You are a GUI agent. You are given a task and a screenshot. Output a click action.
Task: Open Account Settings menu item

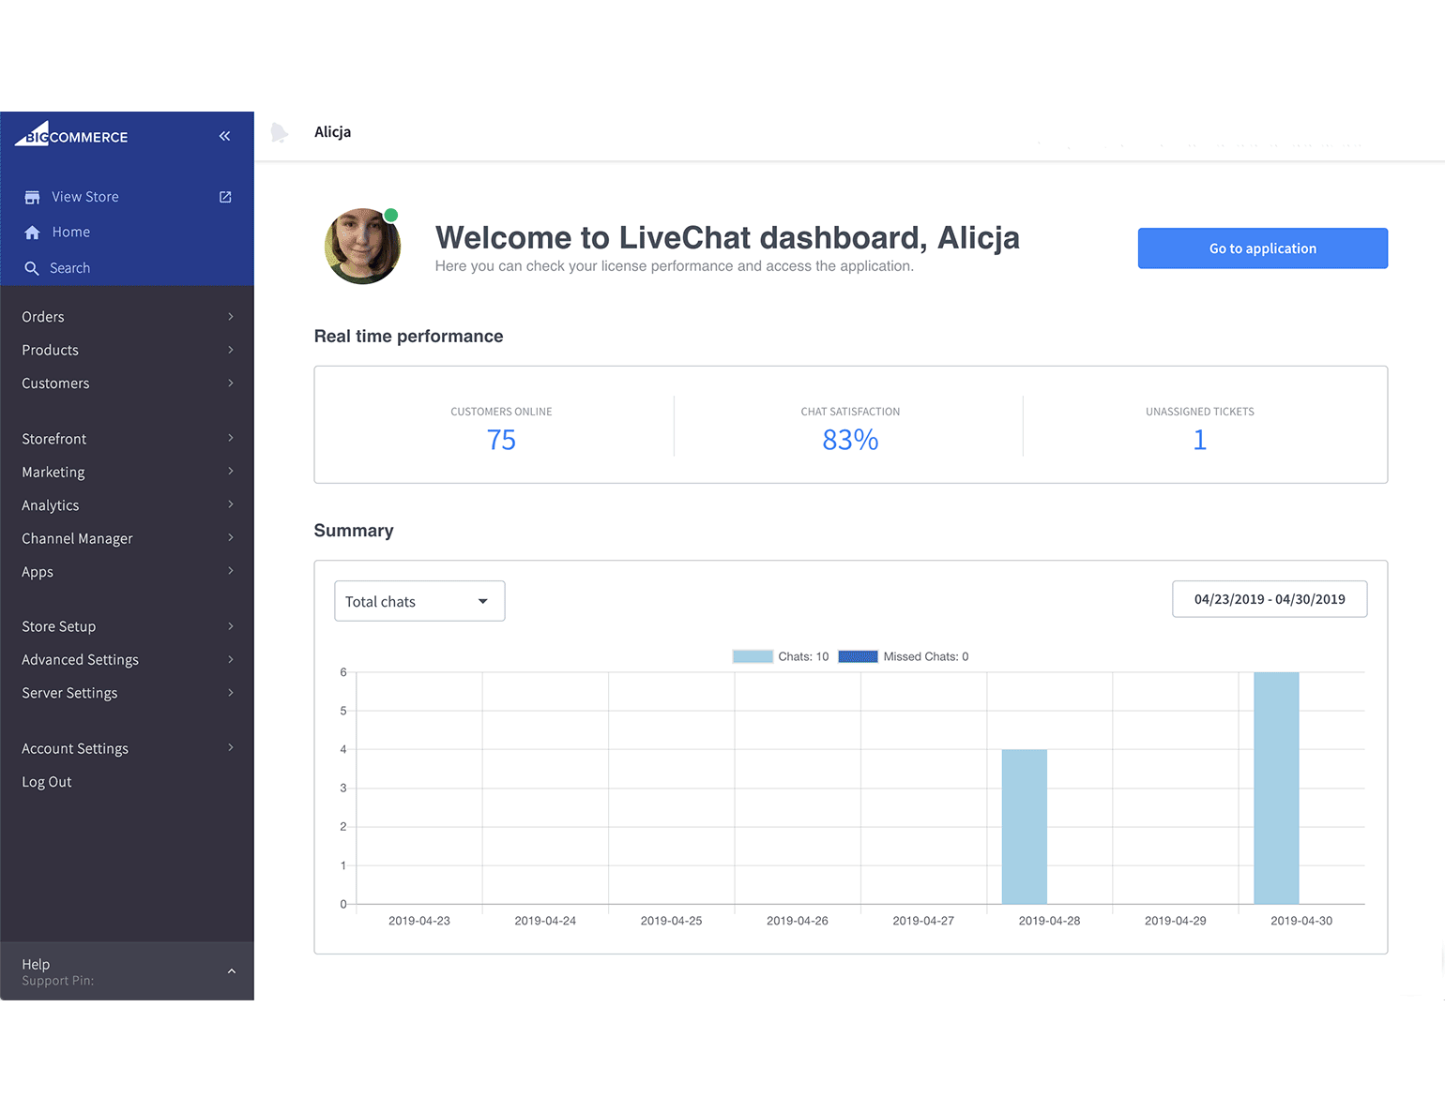click(75, 748)
